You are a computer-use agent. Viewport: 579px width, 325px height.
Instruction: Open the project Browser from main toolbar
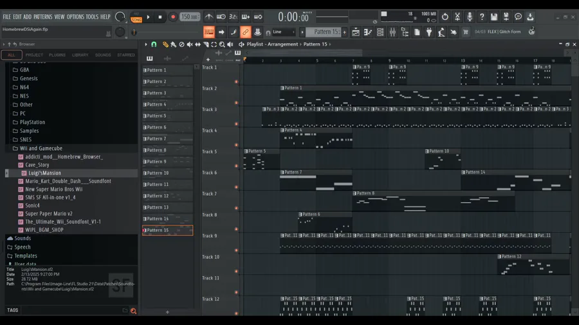point(405,32)
